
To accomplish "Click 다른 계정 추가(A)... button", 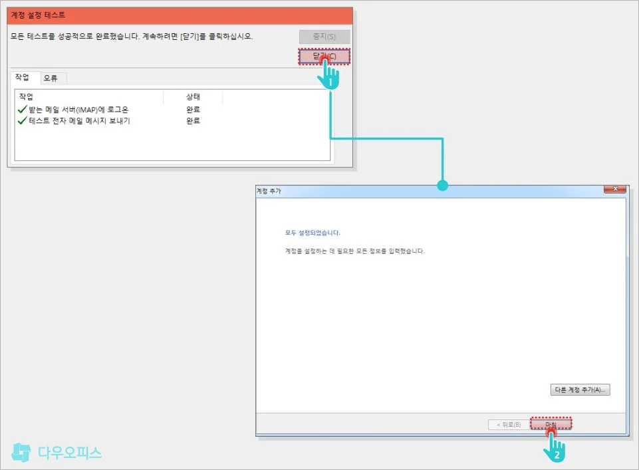I will (x=580, y=390).
